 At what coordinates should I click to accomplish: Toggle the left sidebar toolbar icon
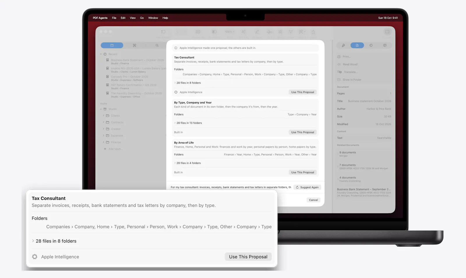(x=163, y=32)
